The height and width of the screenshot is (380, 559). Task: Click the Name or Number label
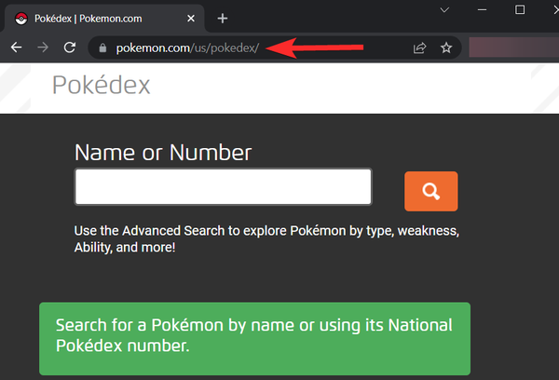[x=163, y=153]
